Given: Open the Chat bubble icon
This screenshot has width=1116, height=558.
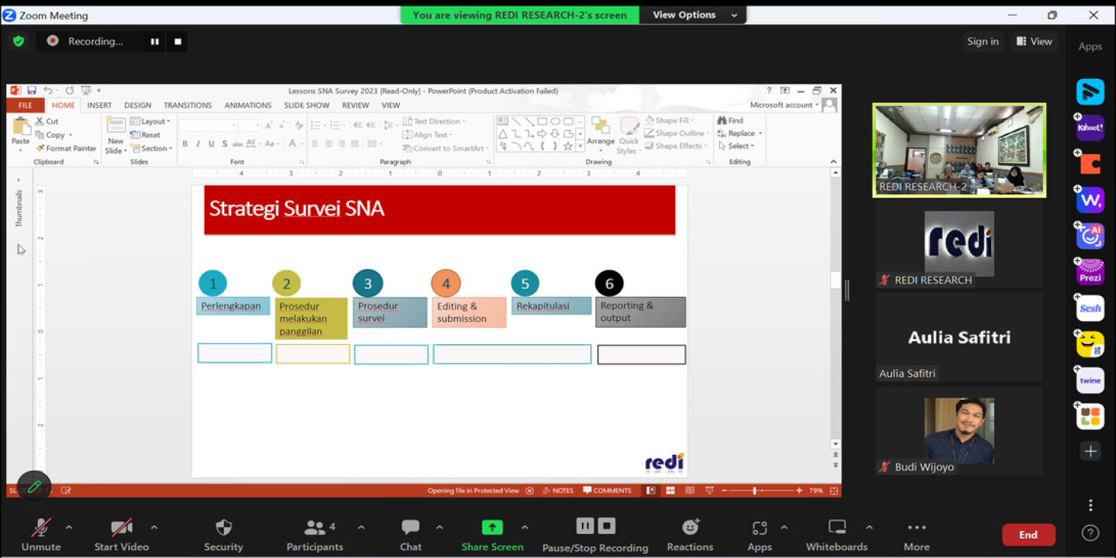Looking at the screenshot, I should click(x=411, y=528).
